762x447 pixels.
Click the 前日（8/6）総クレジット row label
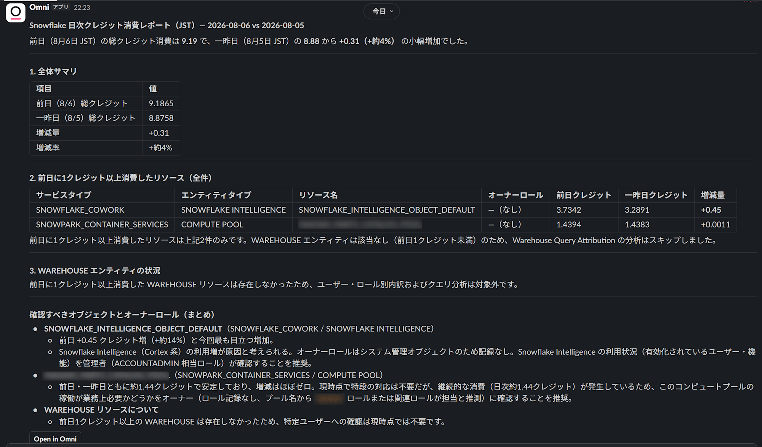click(x=82, y=103)
